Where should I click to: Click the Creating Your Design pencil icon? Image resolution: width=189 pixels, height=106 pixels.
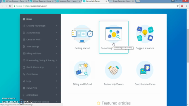(x=24, y=26)
